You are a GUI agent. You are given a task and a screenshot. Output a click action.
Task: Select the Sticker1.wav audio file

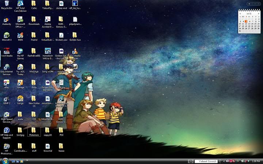(x=61, y=37)
